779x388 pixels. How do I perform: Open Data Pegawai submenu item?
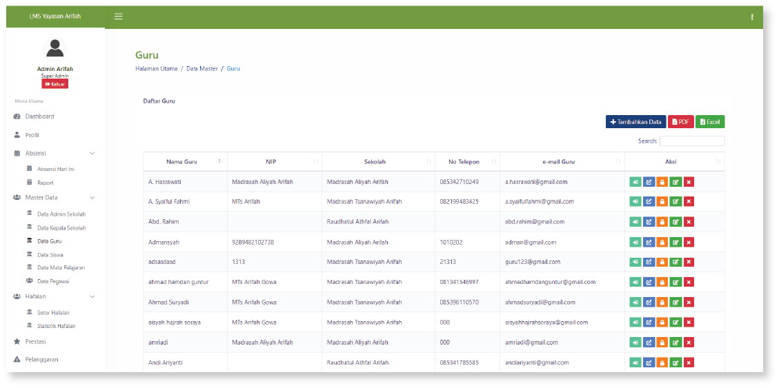54,281
